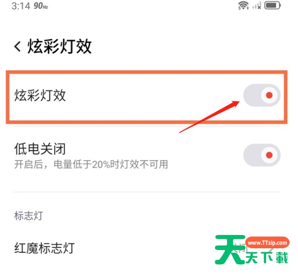Toggle the 炫彩灯效 switch
This screenshot has width=298, height=274.
pyautogui.click(x=262, y=95)
